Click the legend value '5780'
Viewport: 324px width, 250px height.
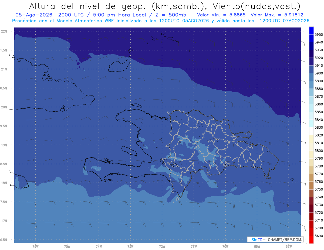coord(319,166)
